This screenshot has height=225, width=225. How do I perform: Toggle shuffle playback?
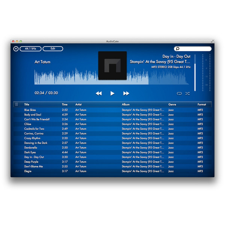[x=187, y=93]
